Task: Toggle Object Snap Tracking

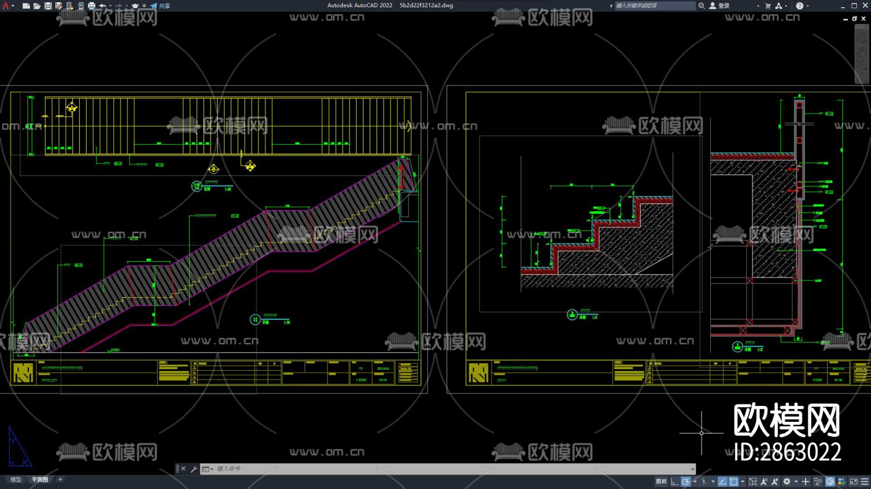Action: pyautogui.click(x=722, y=481)
